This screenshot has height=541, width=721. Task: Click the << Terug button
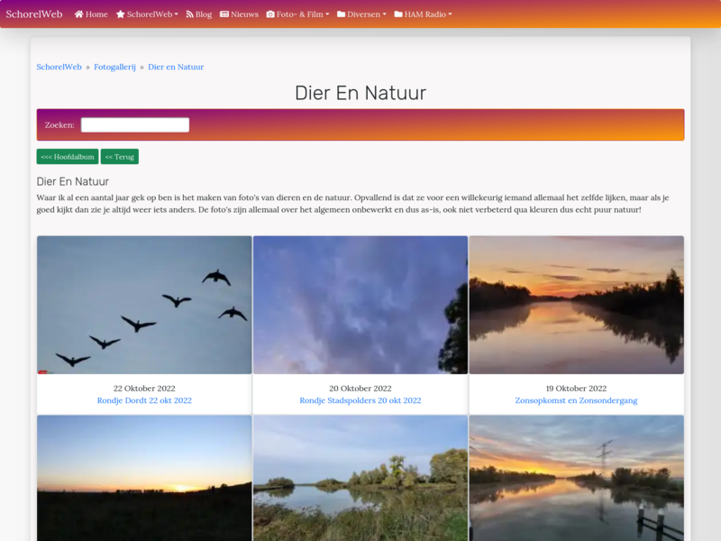120,156
